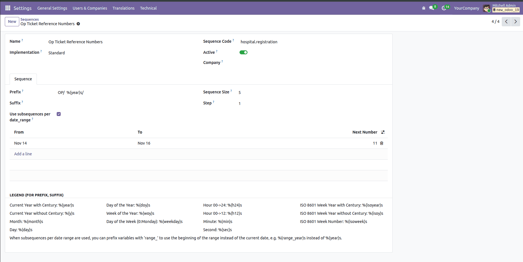Open the apps grid menu
The height and width of the screenshot is (262, 523).
7,8
